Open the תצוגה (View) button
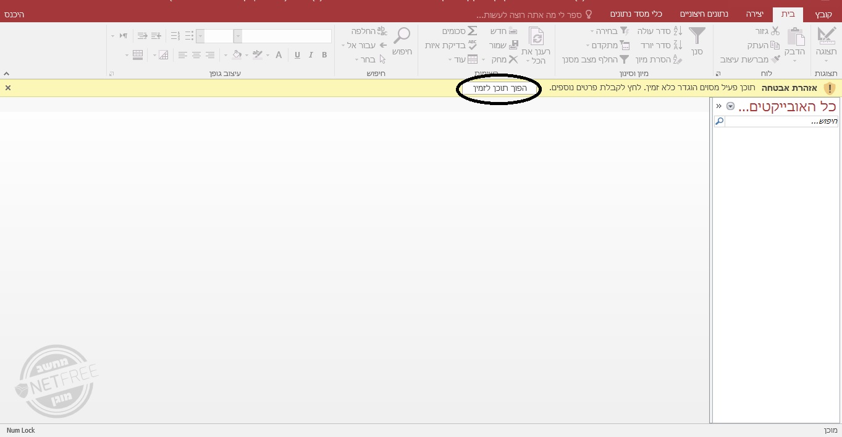 point(826,43)
